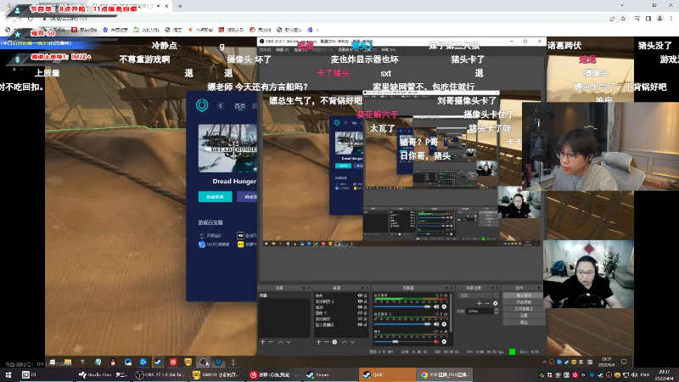The image size is (679, 382).
Task: Open source properties gear in Sources panel
Action: (334, 342)
